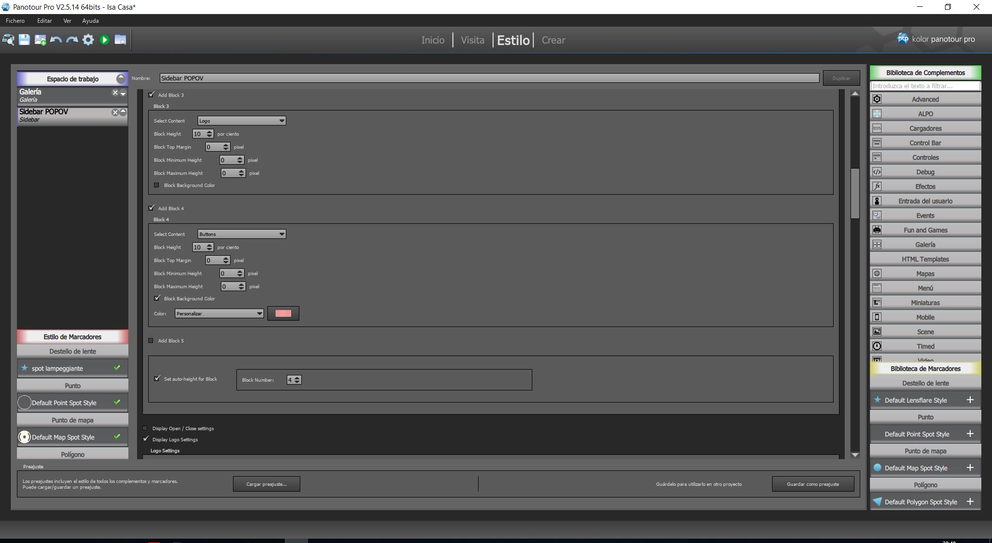Image resolution: width=992 pixels, height=543 pixels.
Task: Enable the Add Block 5 checkbox
Action: pyautogui.click(x=151, y=341)
